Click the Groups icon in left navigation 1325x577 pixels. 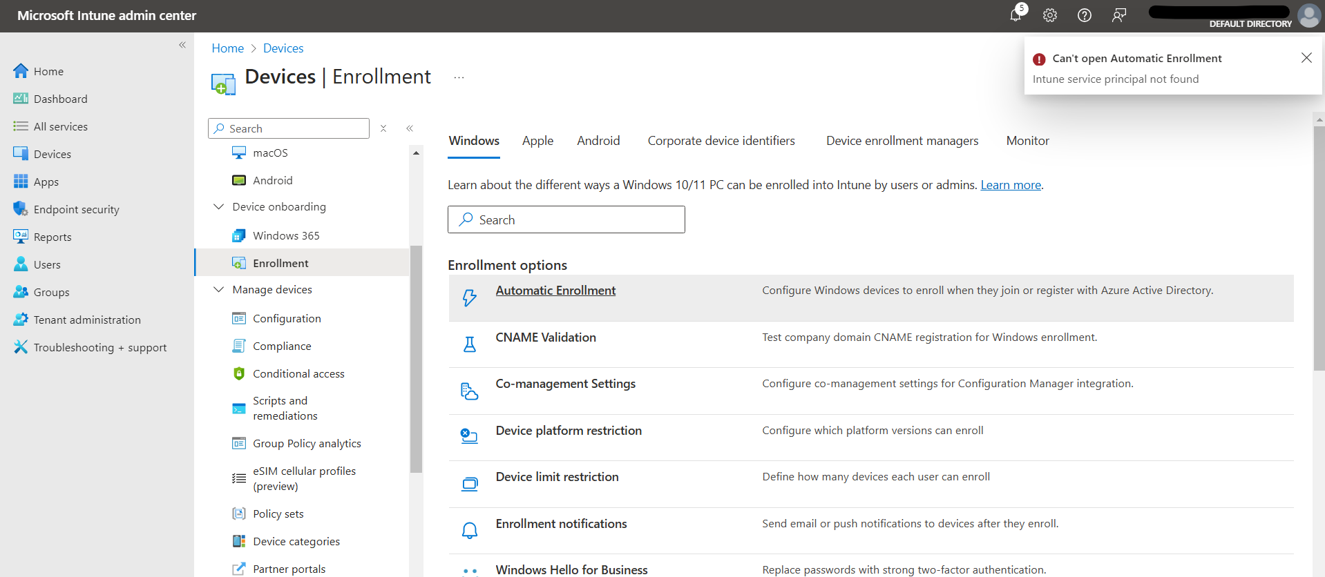[21, 292]
